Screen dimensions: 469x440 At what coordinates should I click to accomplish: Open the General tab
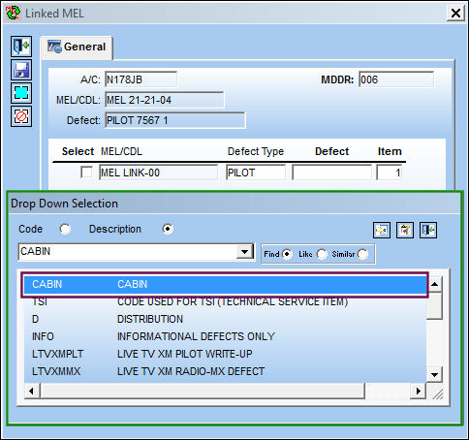click(77, 47)
